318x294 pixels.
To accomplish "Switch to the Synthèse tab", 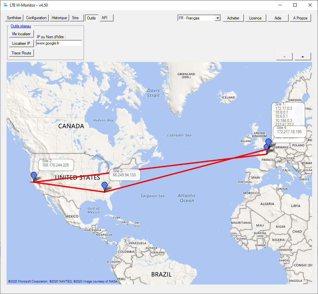I will pos(14,18).
